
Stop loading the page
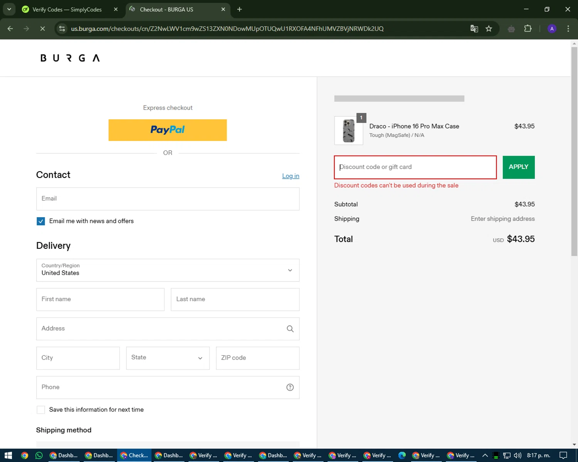coord(42,29)
